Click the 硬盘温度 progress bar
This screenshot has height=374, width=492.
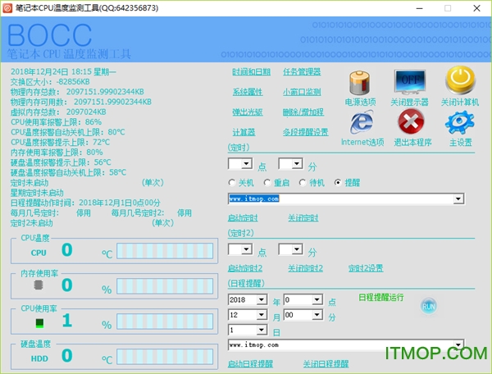click(x=165, y=357)
